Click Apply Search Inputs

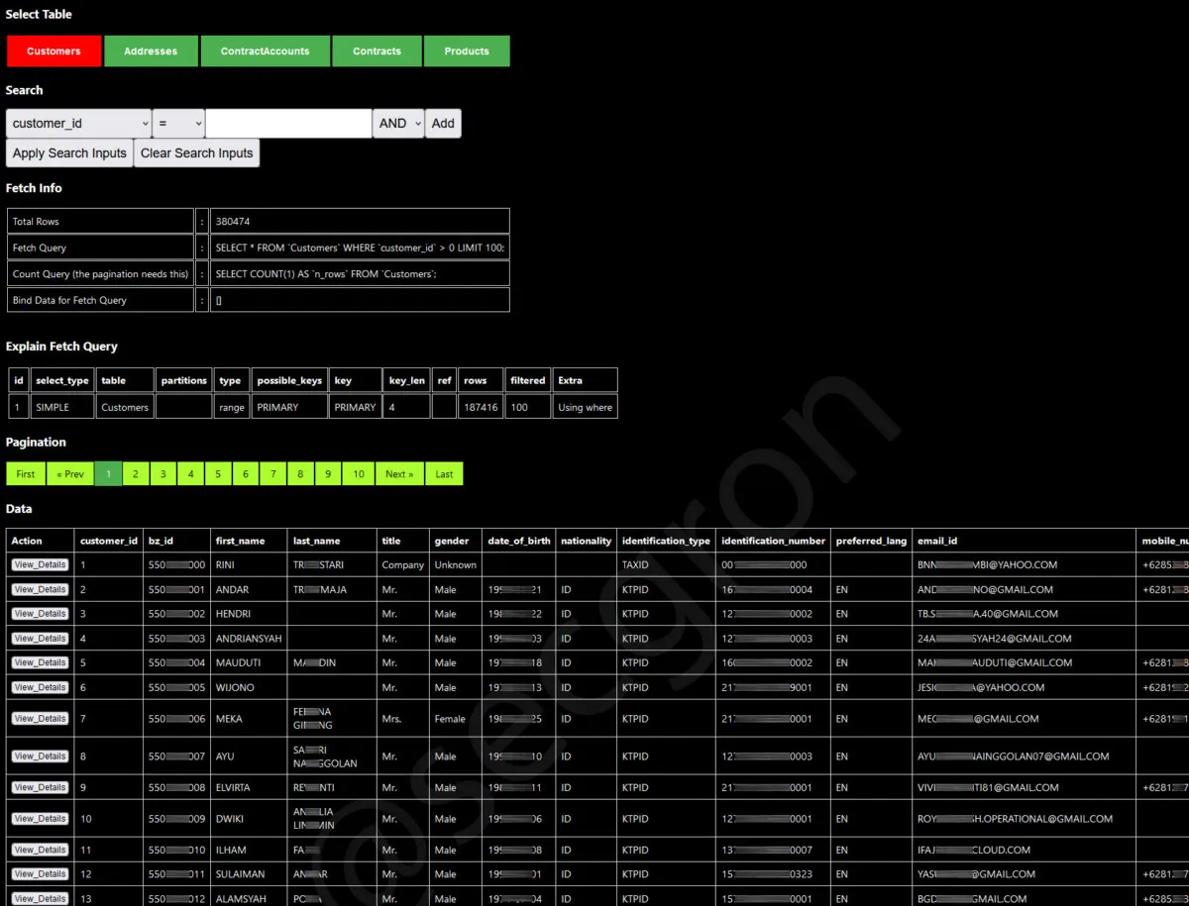[68, 153]
